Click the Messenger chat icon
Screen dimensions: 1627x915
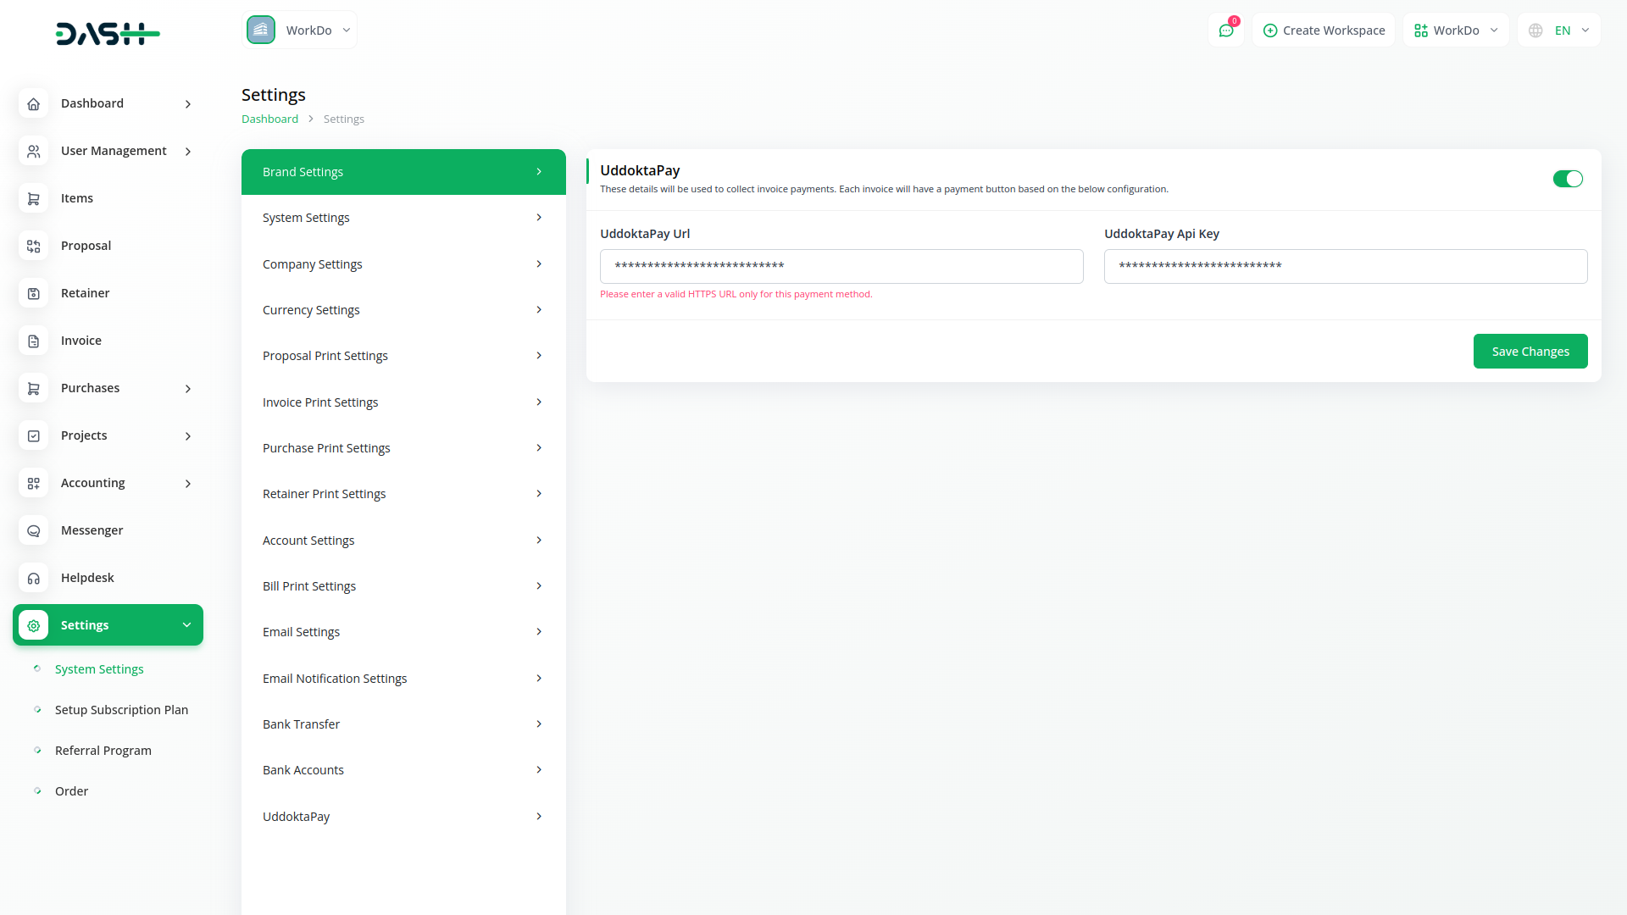pyautogui.click(x=33, y=530)
